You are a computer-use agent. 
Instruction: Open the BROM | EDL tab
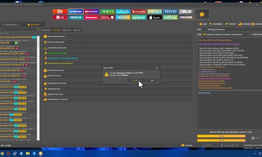[67, 30]
